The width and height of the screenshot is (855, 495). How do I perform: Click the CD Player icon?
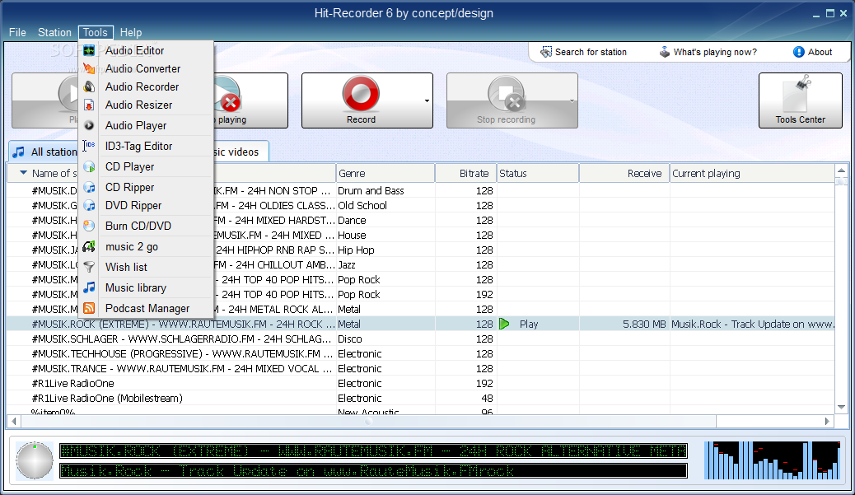(89, 167)
